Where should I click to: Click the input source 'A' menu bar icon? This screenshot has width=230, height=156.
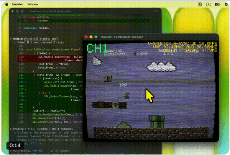point(208,4)
